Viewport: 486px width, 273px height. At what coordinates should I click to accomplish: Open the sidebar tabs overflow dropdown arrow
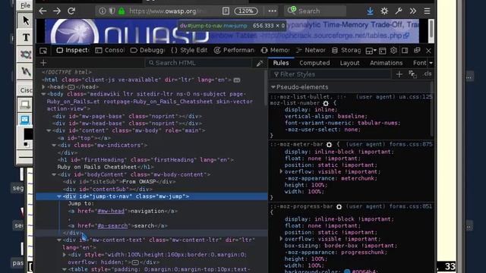(x=431, y=63)
